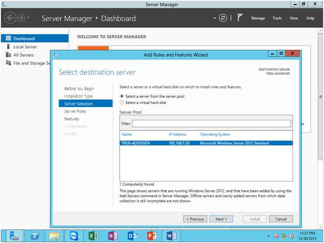Launch PowerPoint from the taskbar

click(151, 236)
